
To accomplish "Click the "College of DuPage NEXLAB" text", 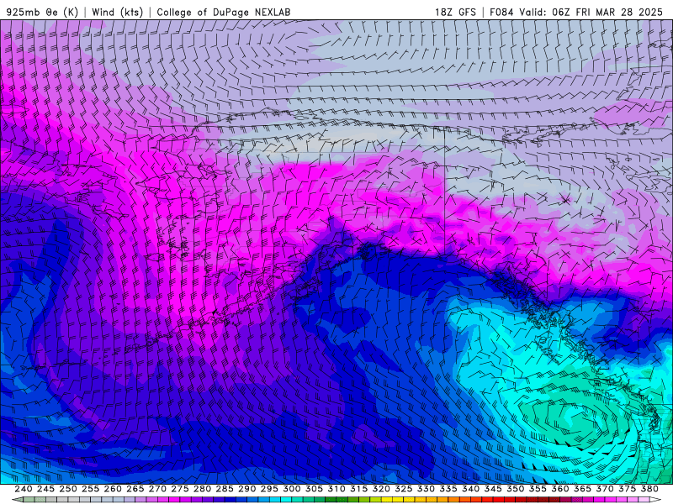I will point(224,13).
